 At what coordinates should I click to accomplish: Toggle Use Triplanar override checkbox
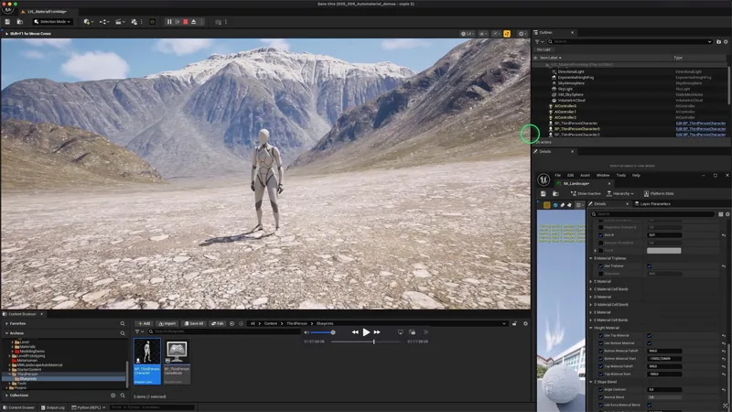(601, 266)
